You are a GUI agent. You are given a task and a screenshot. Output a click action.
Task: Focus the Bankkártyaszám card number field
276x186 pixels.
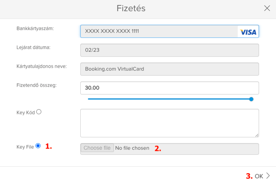click(x=159, y=31)
